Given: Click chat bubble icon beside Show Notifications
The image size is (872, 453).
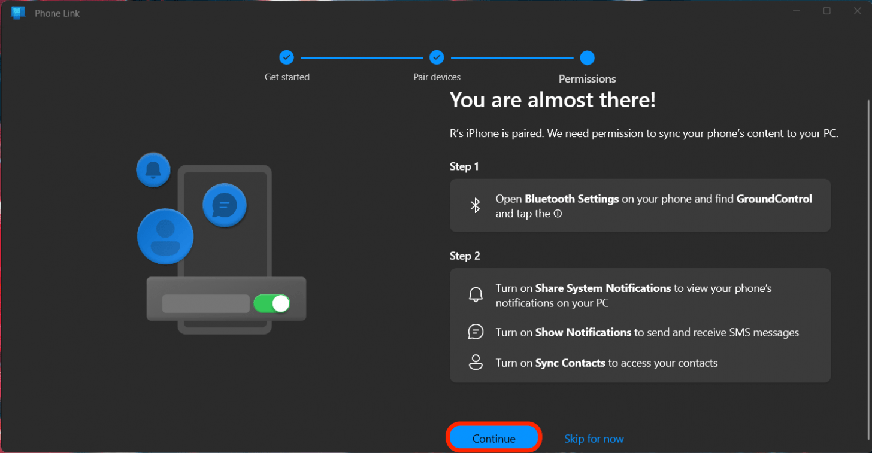Looking at the screenshot, I should 476,332.
